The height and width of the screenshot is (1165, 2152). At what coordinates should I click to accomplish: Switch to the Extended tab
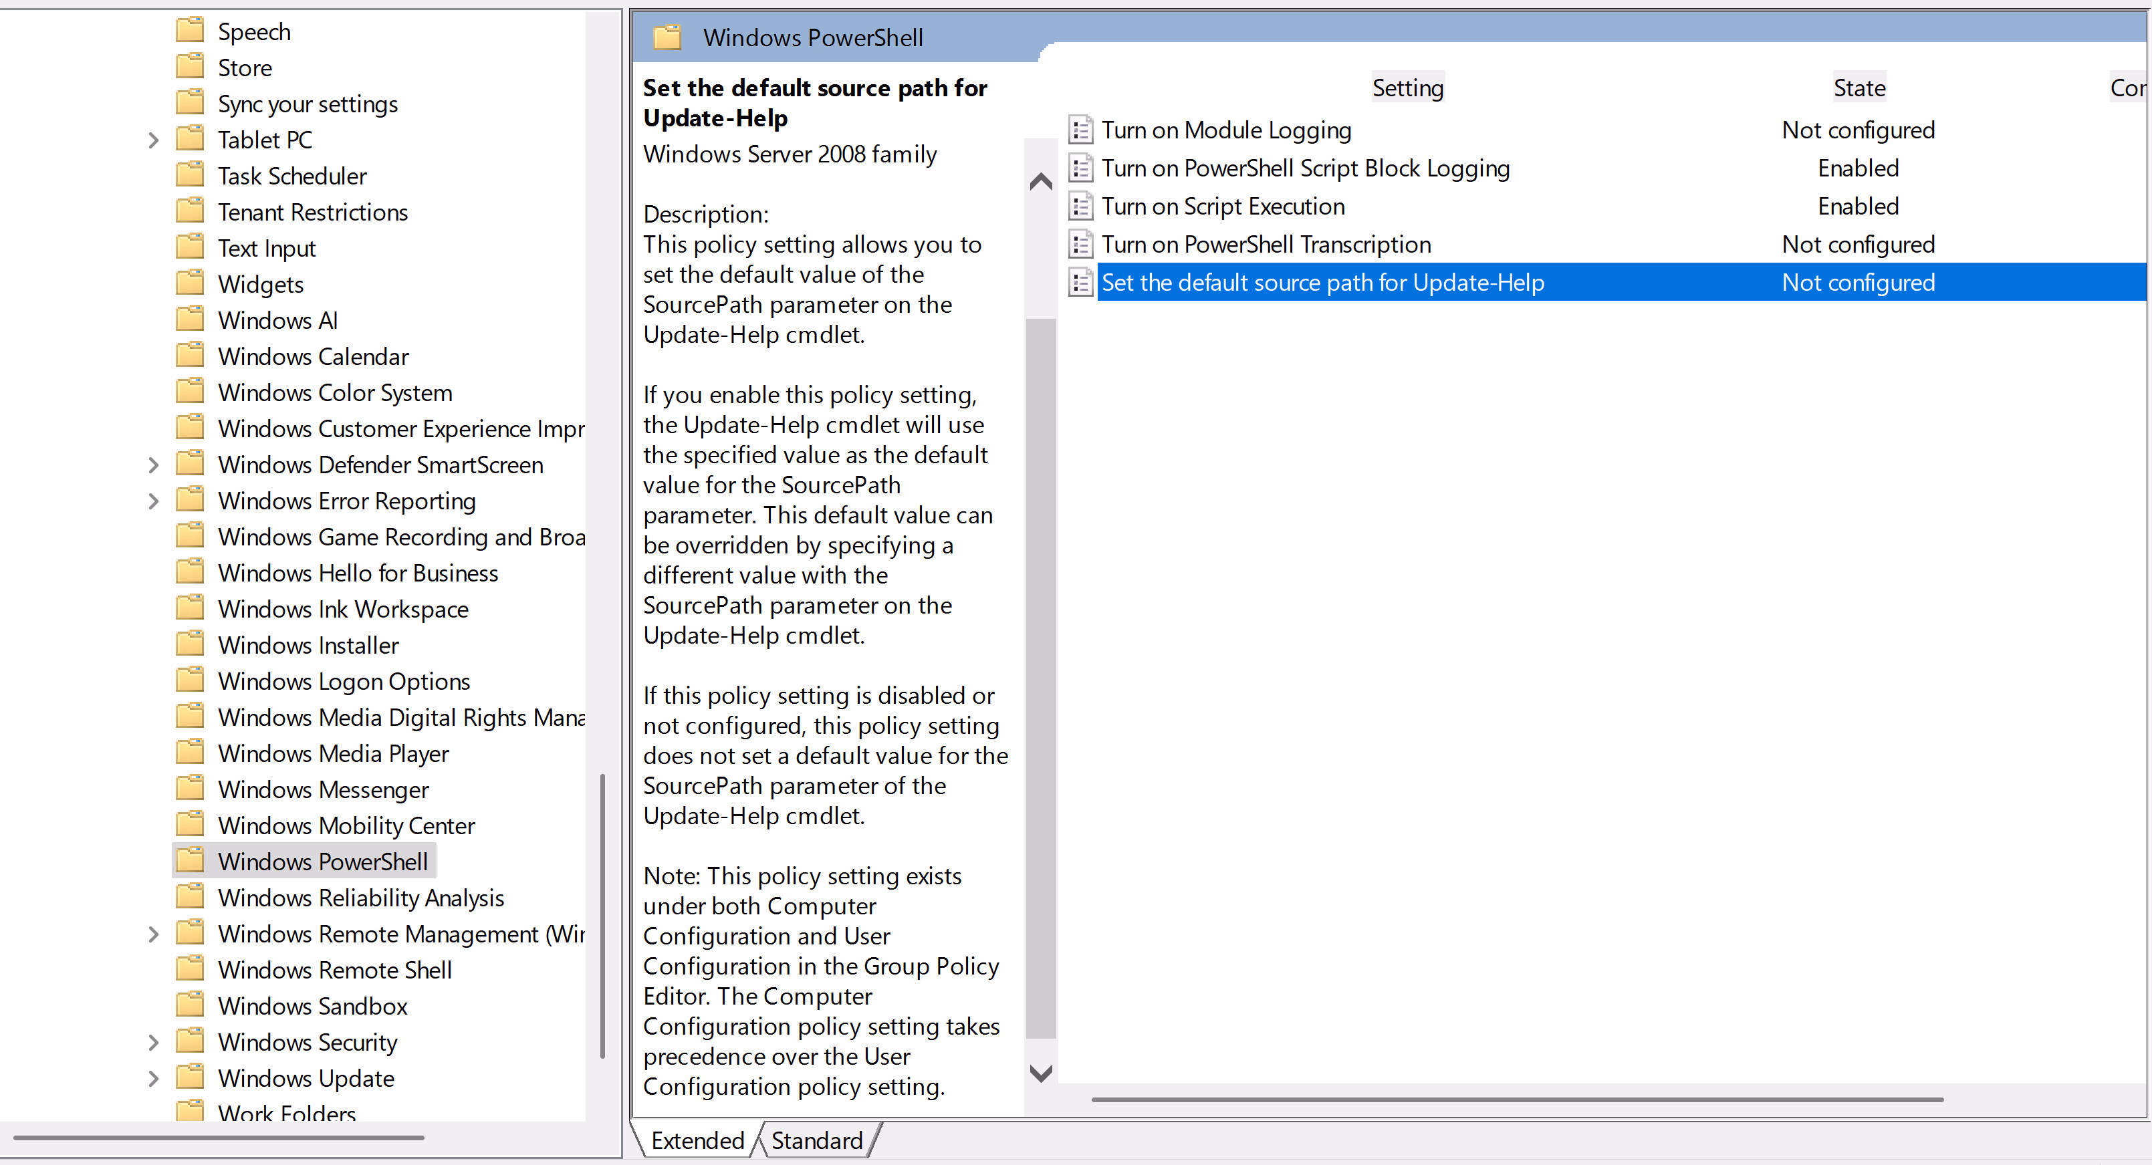697,1140
